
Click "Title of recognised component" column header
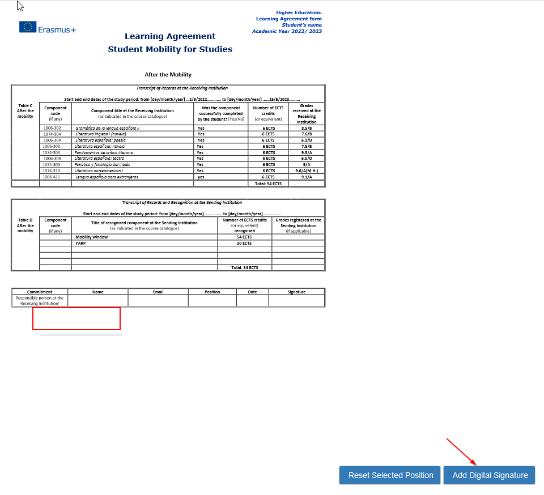click(x=144, y=225)
